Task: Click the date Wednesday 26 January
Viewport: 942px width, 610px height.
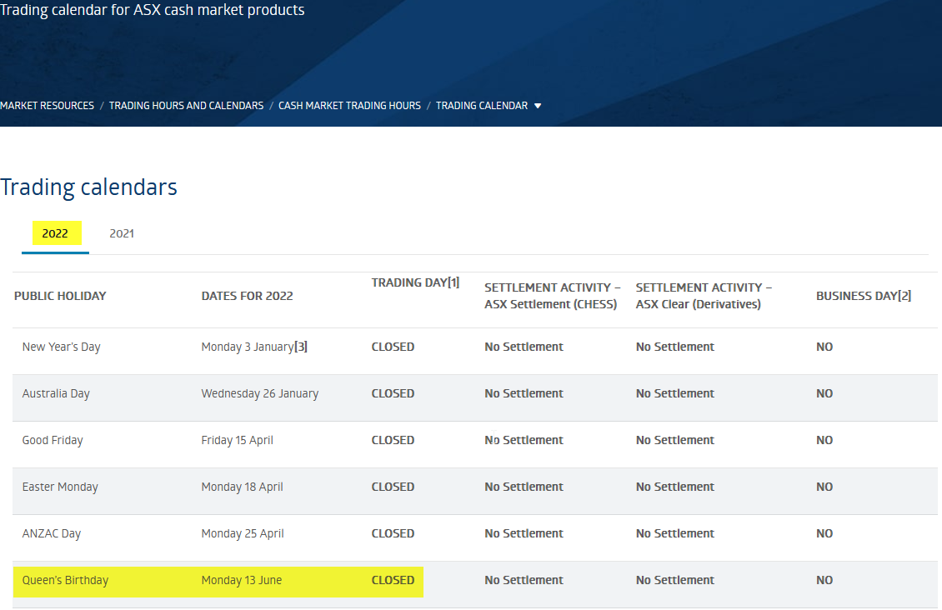Action: pos(259,394)
